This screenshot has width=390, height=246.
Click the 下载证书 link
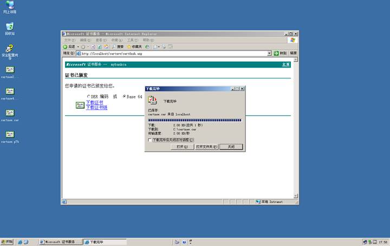[94, 103]
